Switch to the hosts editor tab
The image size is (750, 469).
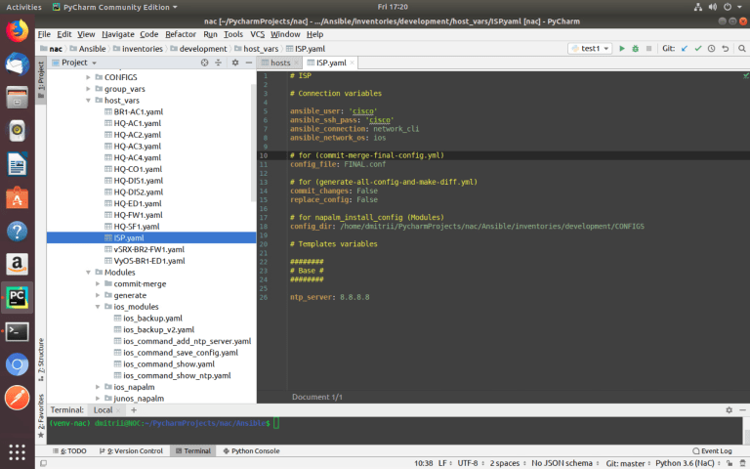[x=280, y=63]
